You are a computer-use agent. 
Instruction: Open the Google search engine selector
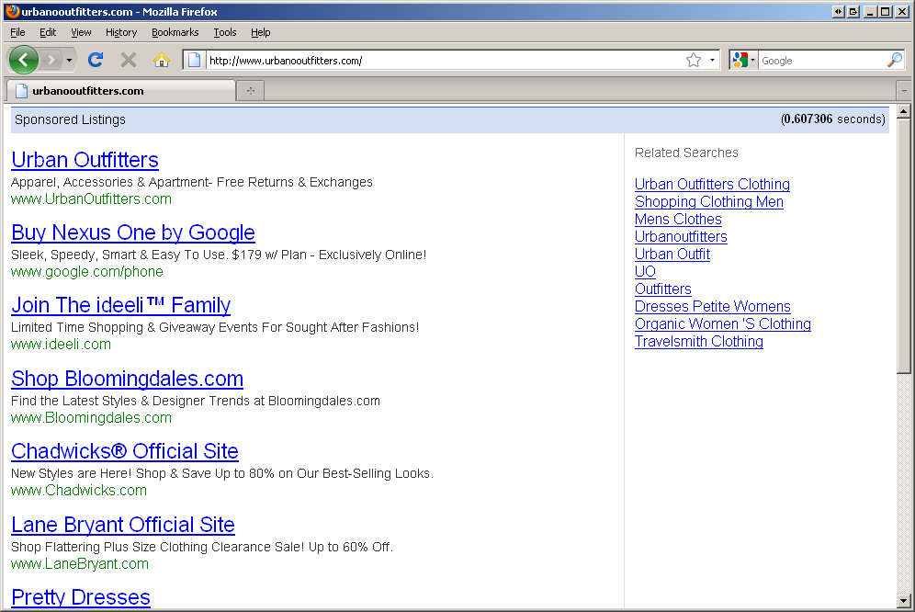click(743, 60)
